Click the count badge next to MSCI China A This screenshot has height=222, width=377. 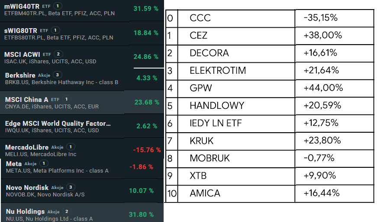pos(66,99)
